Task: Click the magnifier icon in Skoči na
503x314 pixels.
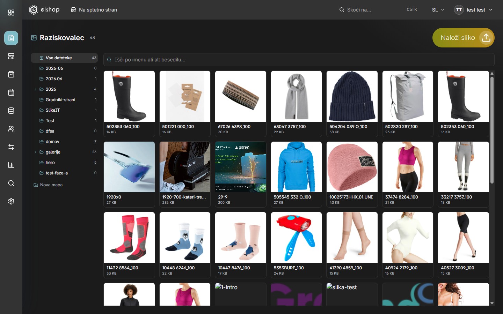Action: click(x=342, y=10)
